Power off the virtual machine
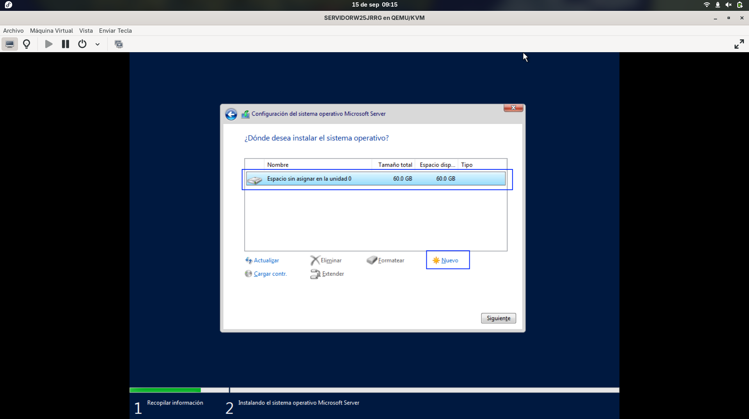Image resolution: width=749 pixels, height=419 pixels. [x=82, y=44]
